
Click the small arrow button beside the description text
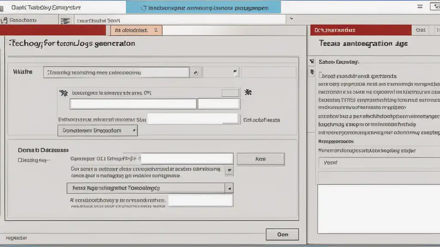[x=229, y=170]
